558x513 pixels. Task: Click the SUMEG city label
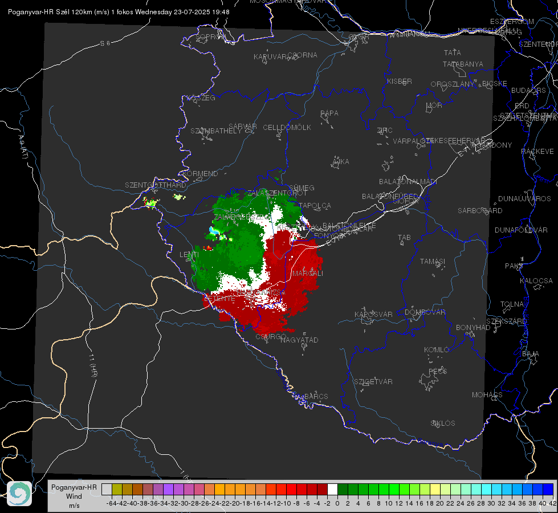(x=302, y=188)
